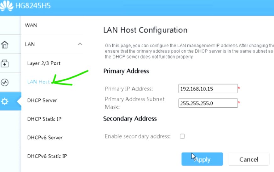Click the Cancel button

click(249, 159)
